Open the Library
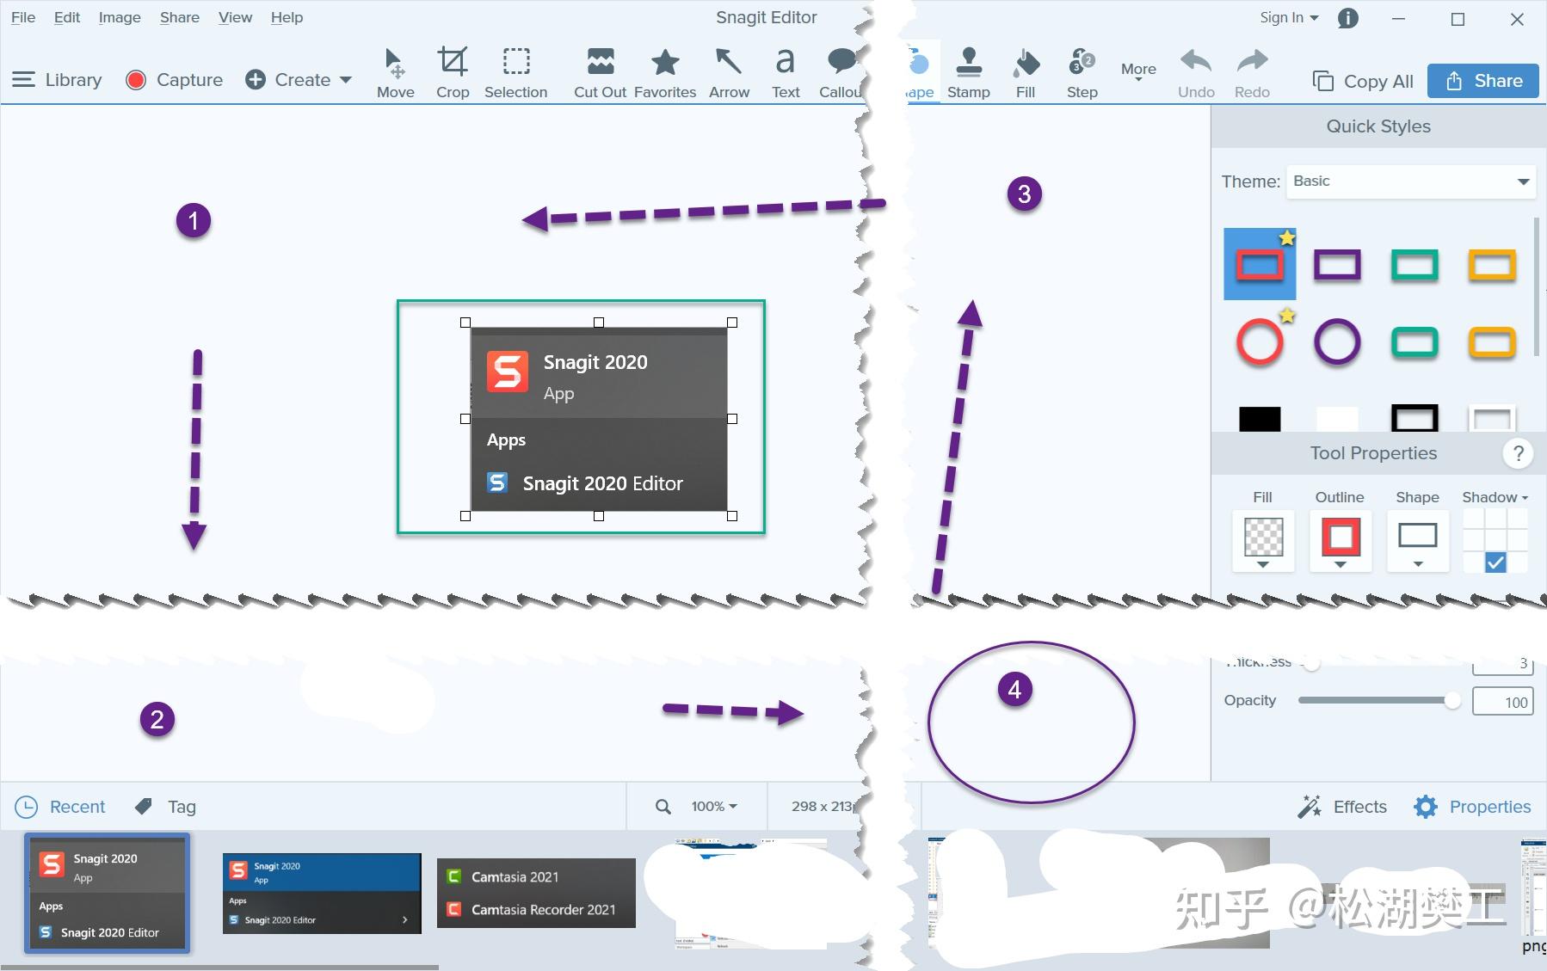The width and height of the screenshot is (1547, 971). [x=57, y=80]
